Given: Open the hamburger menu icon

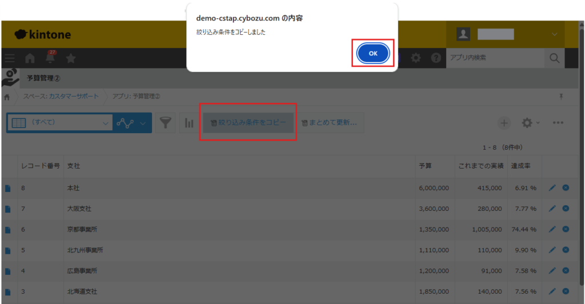Looking at the screenshot, I should pyautogui.click(x=10, y=58).
